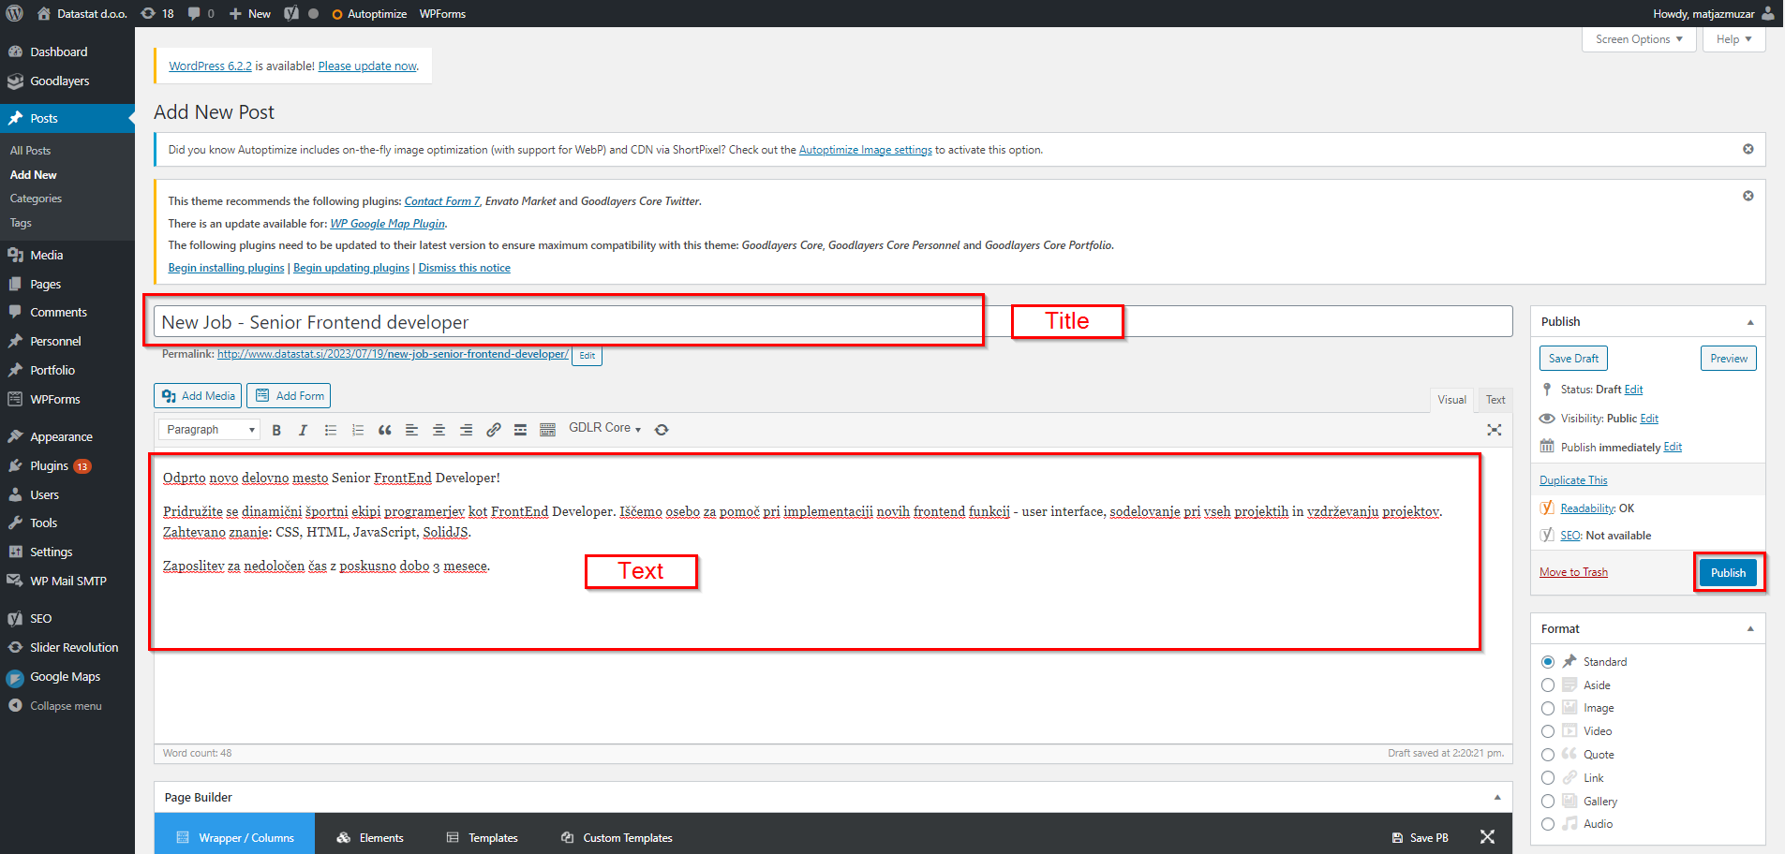
Task: Collapse the Page Builder panel
Action: [1497, 798]
